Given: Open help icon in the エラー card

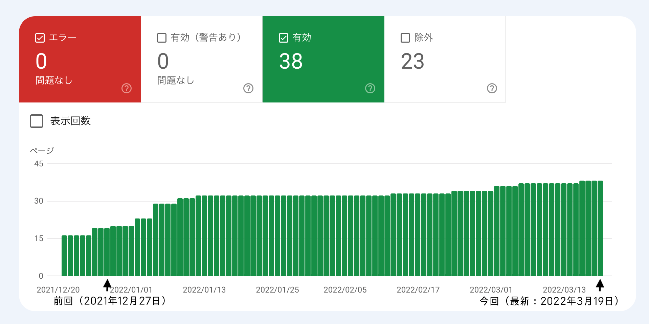Looking at the screenshot, I should (x=127, y=88).
